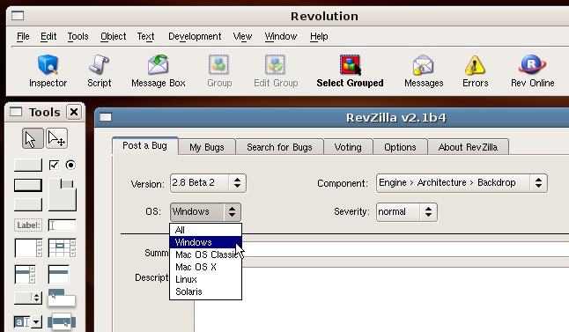Open the Component dropdown

462,183
